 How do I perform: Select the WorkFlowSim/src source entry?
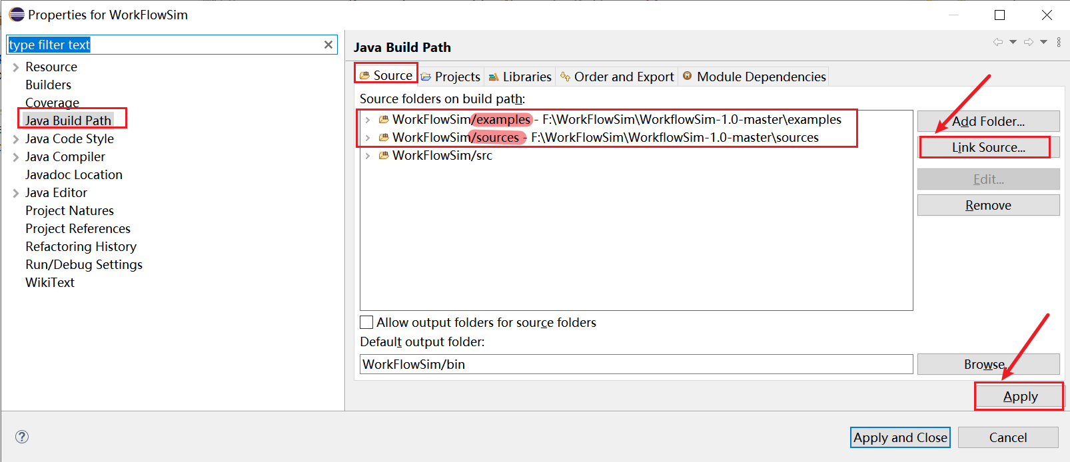coord(442,156)
